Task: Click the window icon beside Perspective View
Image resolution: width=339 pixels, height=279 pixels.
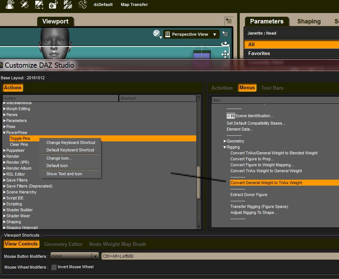Action: (167, 34)
